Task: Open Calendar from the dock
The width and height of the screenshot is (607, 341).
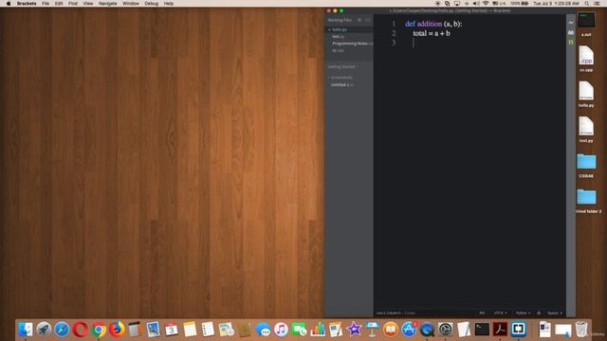Action: pyautogui.click(x=171, y=330)
